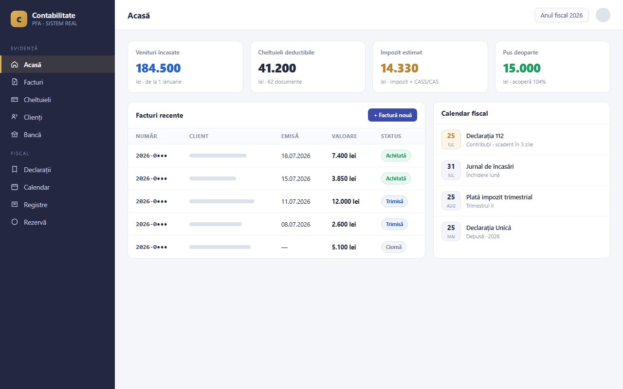This screenshot has width=623, height=389.
Task: Open the Facturi section in sidebar
Action: pyautogui.click(x=57, y=82)
